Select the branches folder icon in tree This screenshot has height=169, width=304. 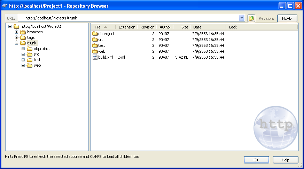pos(23,32)
